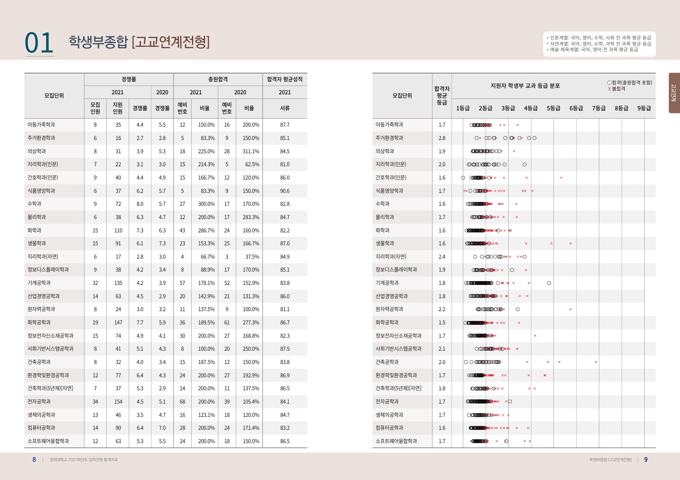
Task: Select 정보전자신소재공학과 in left table
Action: click(x=50, y=336)
